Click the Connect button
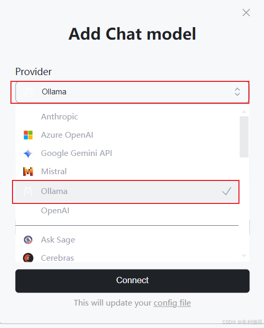The height and width of the screenshot is (328, 264). (133, 281)
